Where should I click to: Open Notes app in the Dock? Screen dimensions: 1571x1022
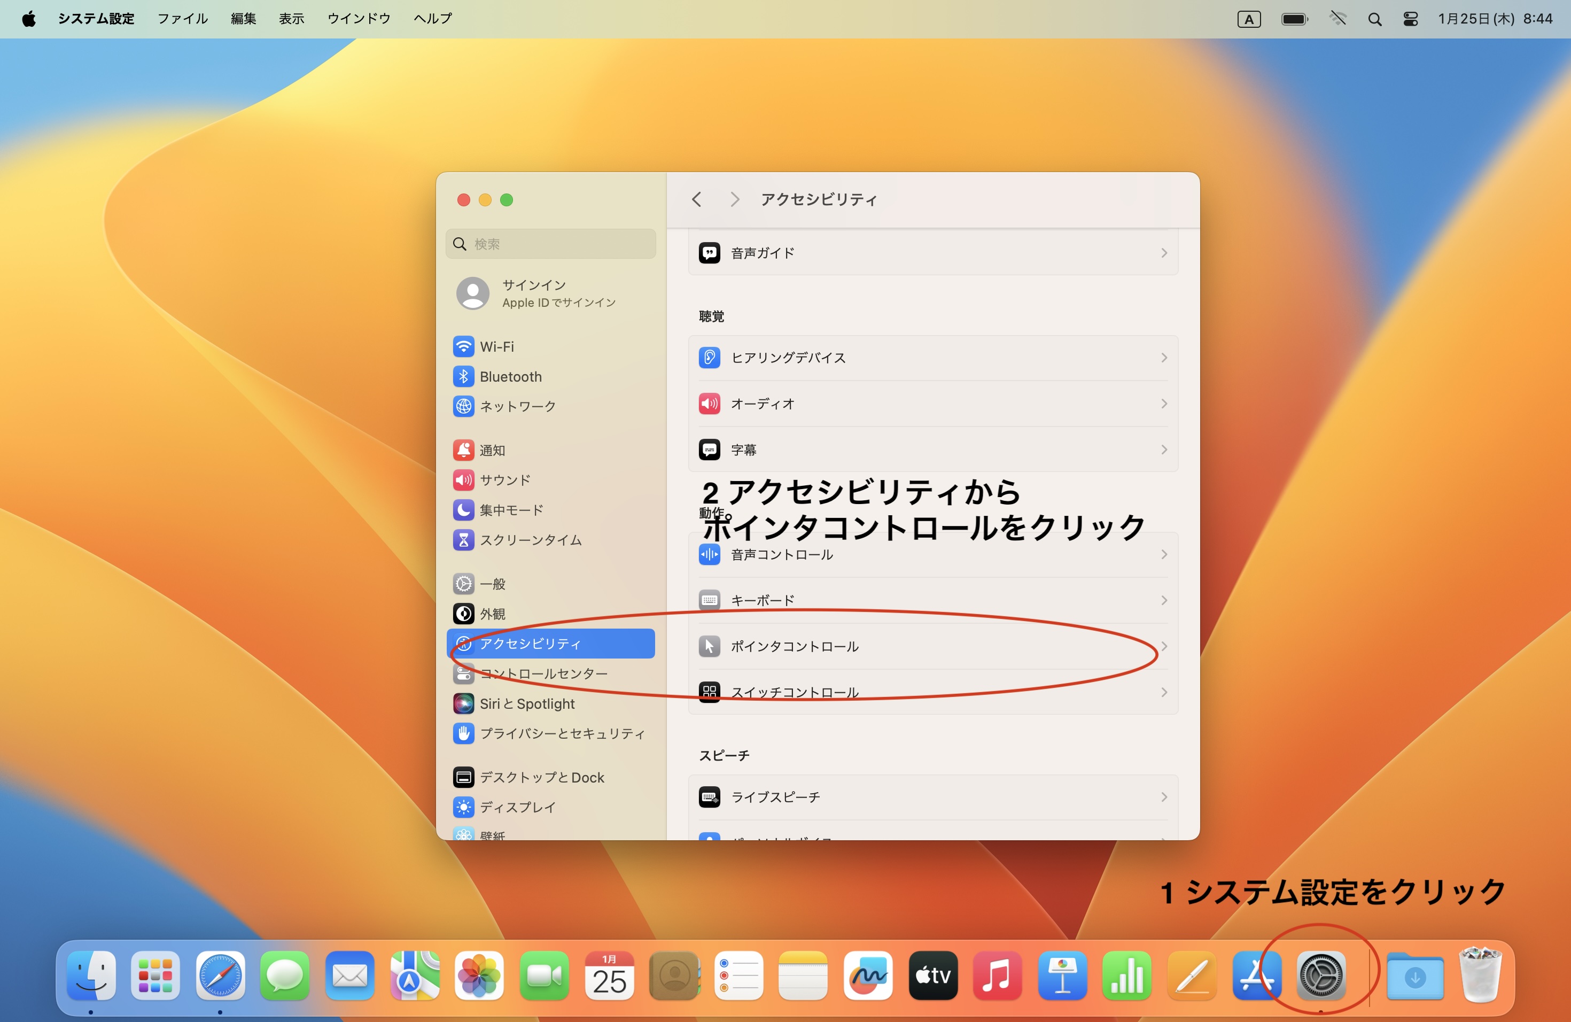[x=803, y=975]
